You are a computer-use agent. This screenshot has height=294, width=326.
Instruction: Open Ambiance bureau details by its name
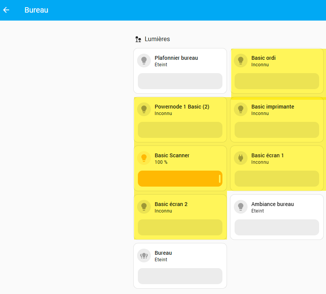(272, 204)
